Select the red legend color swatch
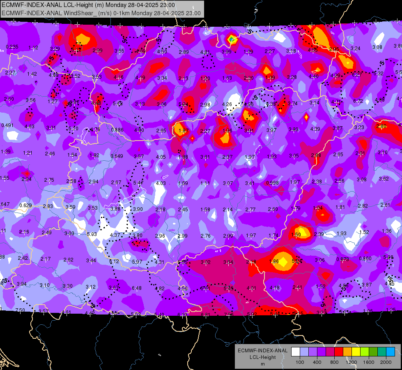Image resolution: width=402 pixels, height=370 pixels. pyautogui.click(x=339, y=352)
